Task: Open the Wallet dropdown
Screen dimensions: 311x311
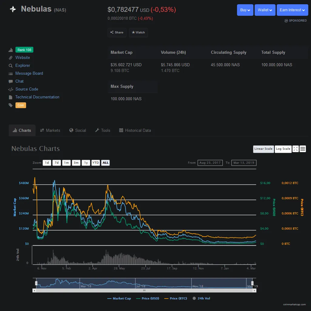Action: click(x=265, y=10)
